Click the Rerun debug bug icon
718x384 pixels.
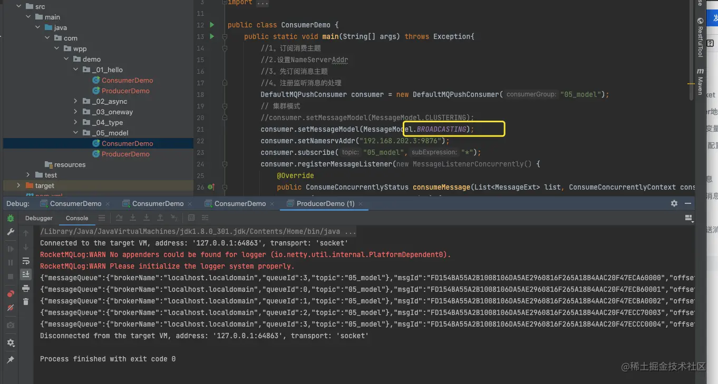11,218
